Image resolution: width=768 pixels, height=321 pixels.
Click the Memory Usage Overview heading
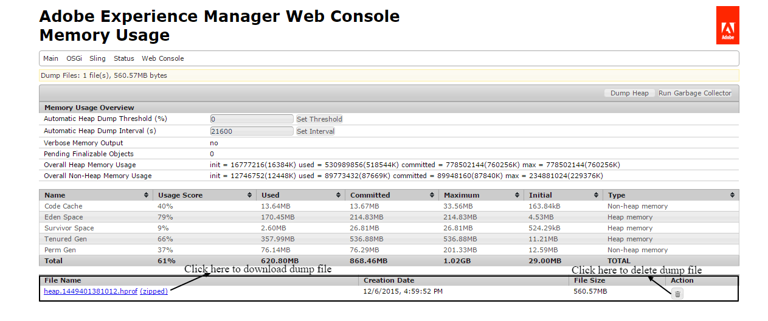pos(89,108)
